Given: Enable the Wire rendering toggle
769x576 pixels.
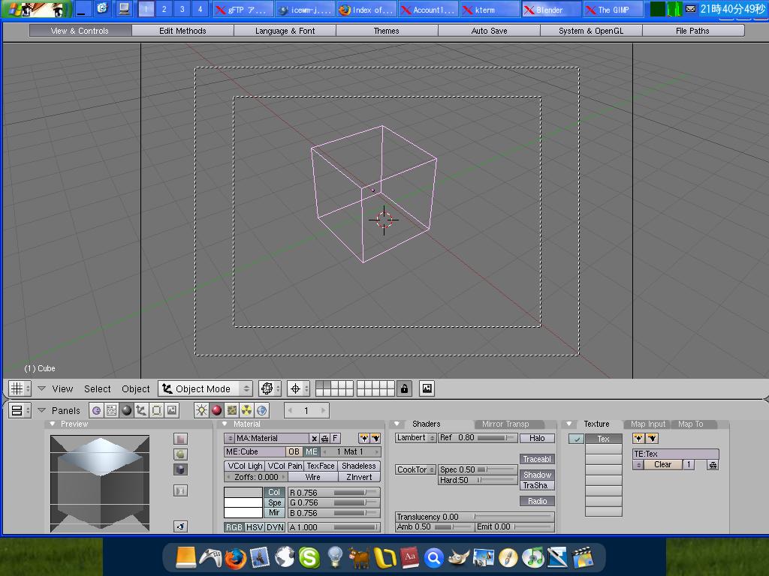Looking at the screenshot, I should 313,476.
